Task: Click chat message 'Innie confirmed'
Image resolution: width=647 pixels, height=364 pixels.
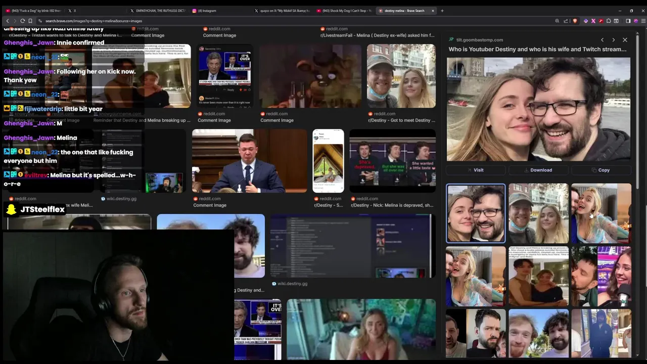Action: pos(80,42)
